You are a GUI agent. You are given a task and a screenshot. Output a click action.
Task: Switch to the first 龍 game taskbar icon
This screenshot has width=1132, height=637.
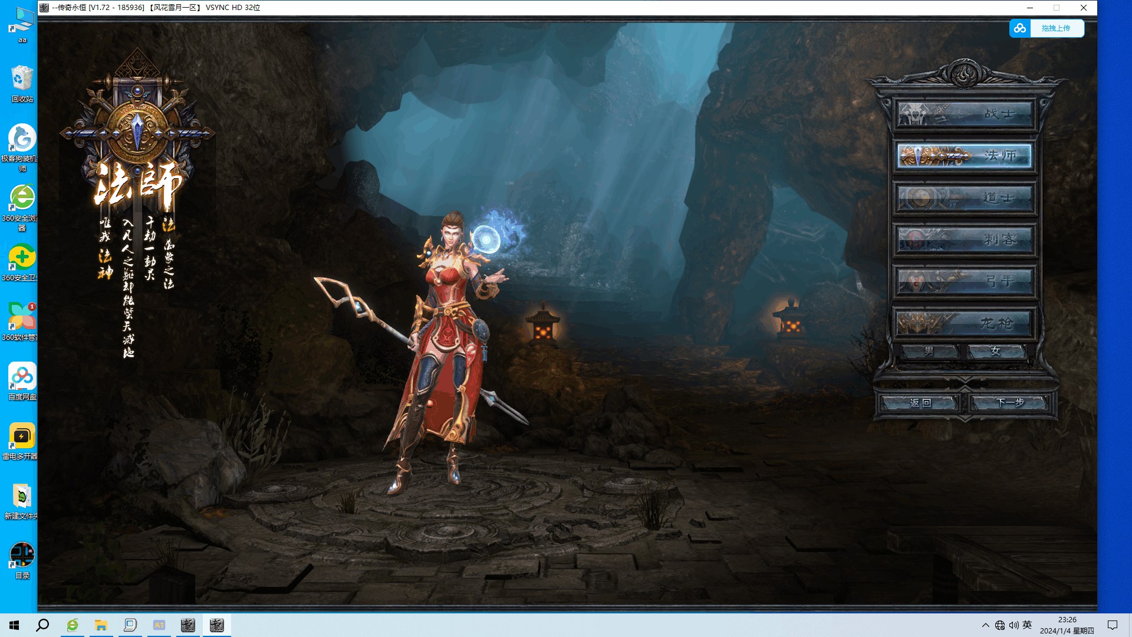188,625
